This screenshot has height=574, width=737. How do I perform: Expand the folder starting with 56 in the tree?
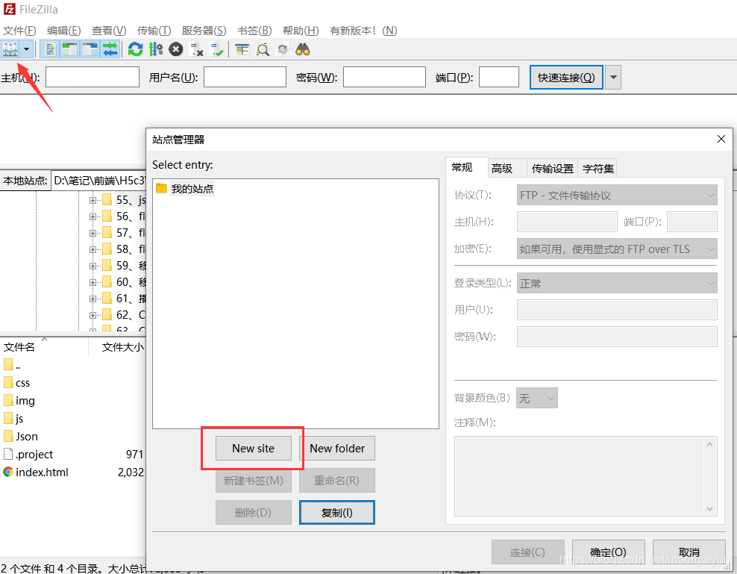92,217
